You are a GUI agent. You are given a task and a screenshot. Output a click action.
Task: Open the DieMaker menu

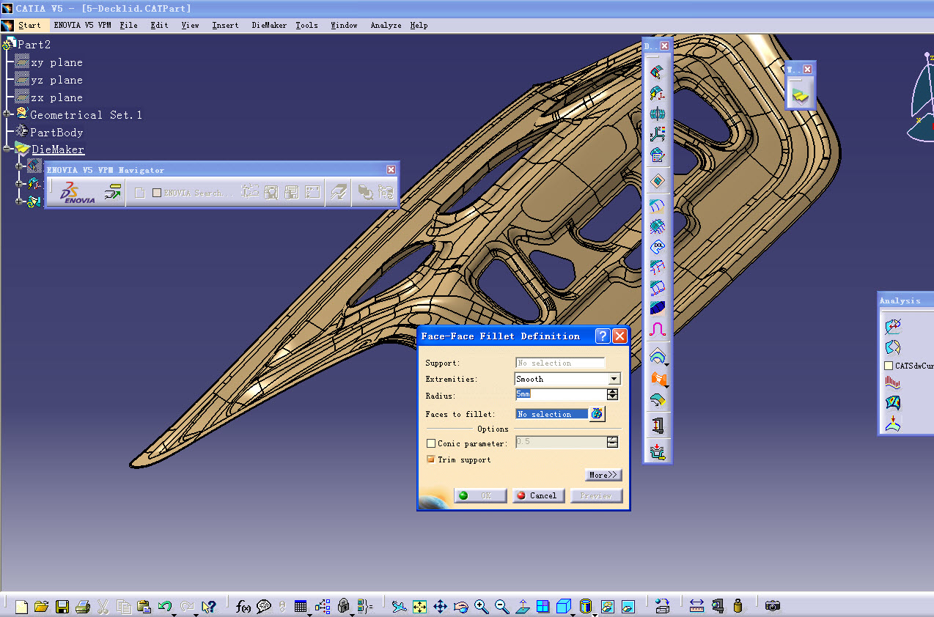tap(269, 25)
